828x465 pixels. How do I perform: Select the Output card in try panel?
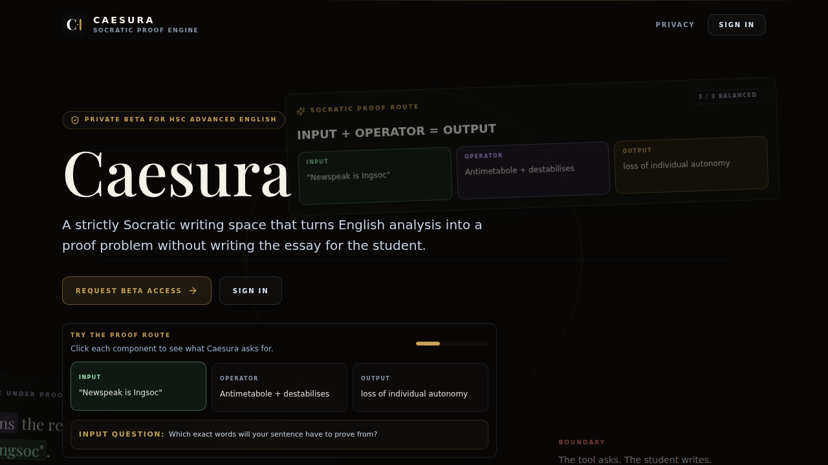pyautogui.click(x=420, y=387)
